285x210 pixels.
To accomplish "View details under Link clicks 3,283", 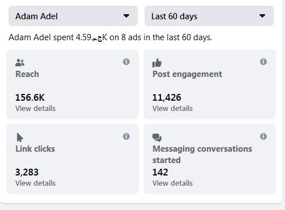I will pos(36,183).
